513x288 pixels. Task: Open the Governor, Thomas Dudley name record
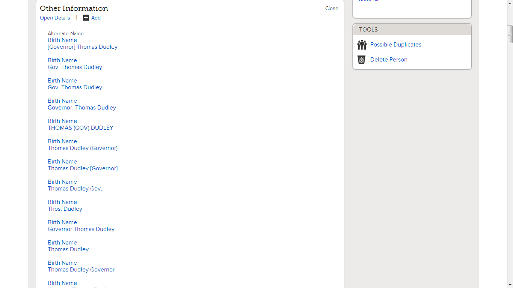click(x=82, y=108)
